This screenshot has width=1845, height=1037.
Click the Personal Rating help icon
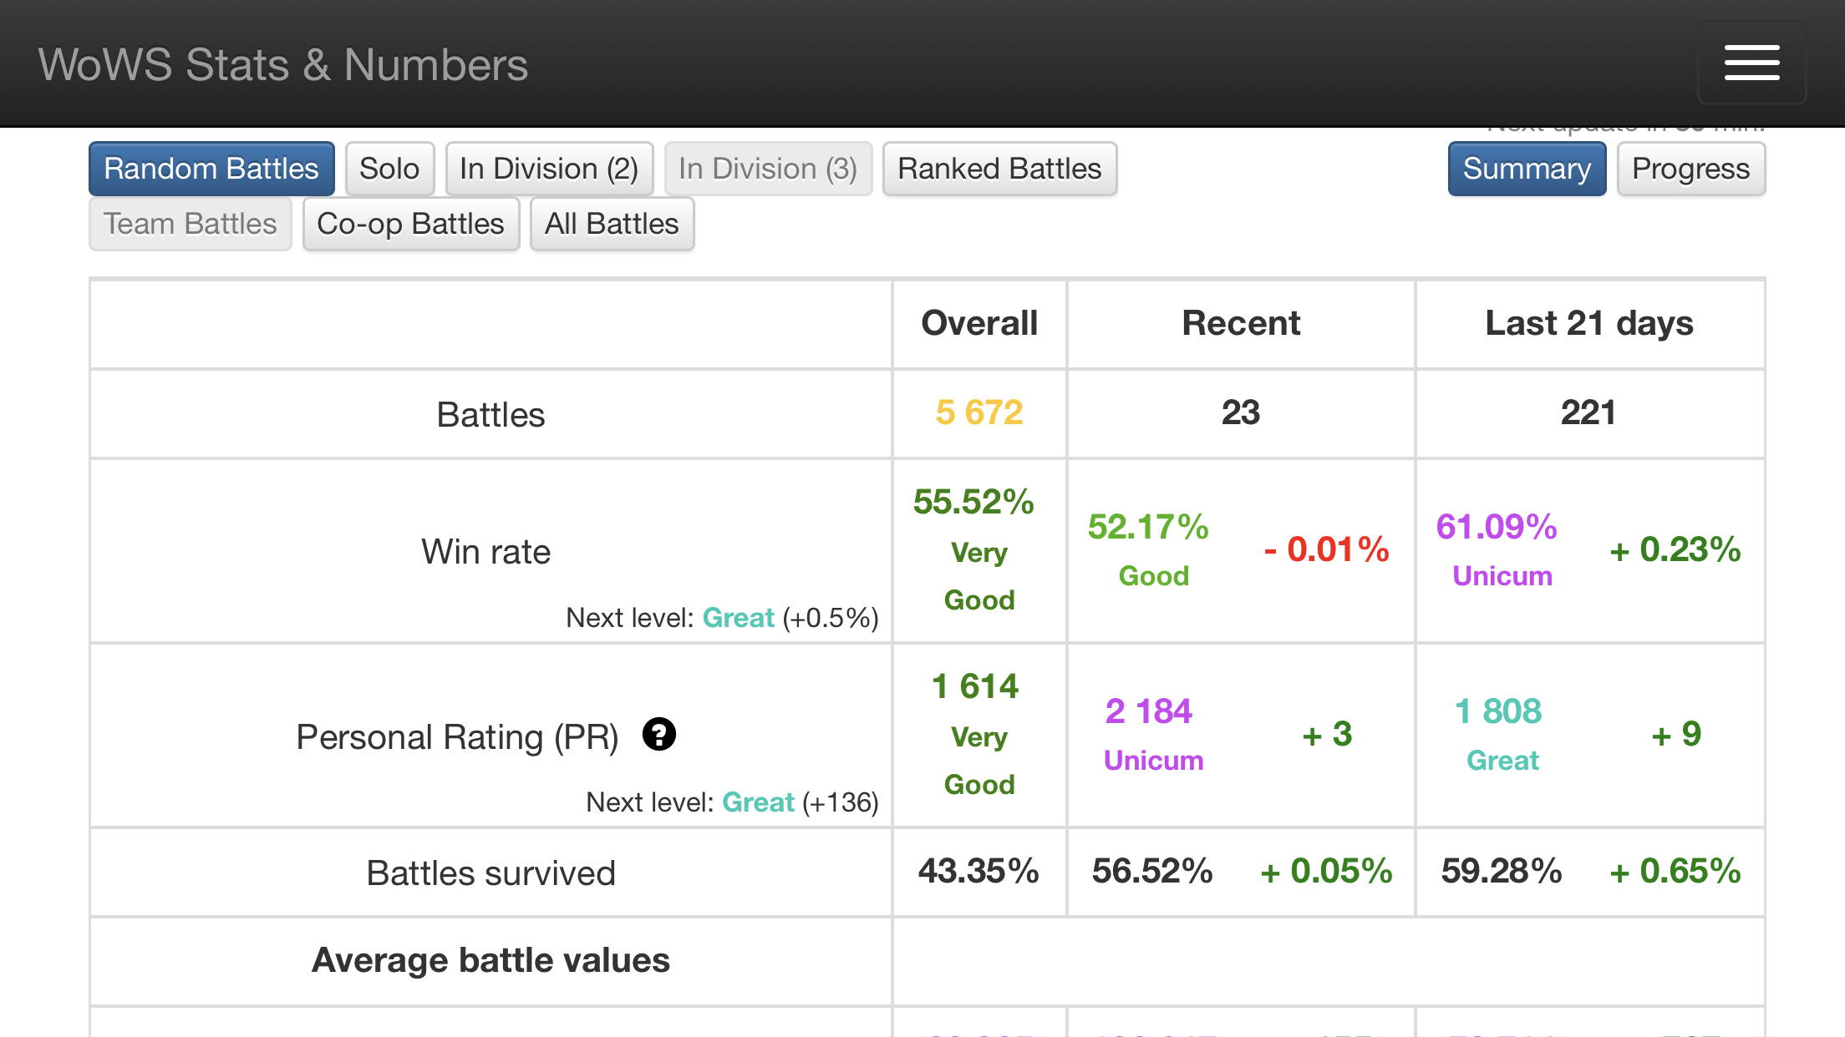tap(658, 735)
